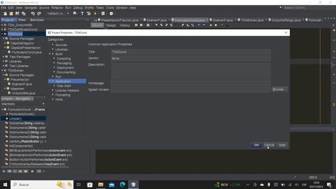Click Browse next to Splash Screen
This screenshot has width=336, height=189.
[279, 89]
